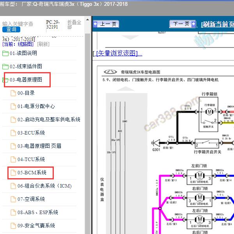Open the 04-TCU系统 page
234x234 pixels.
tap(31, 159)
